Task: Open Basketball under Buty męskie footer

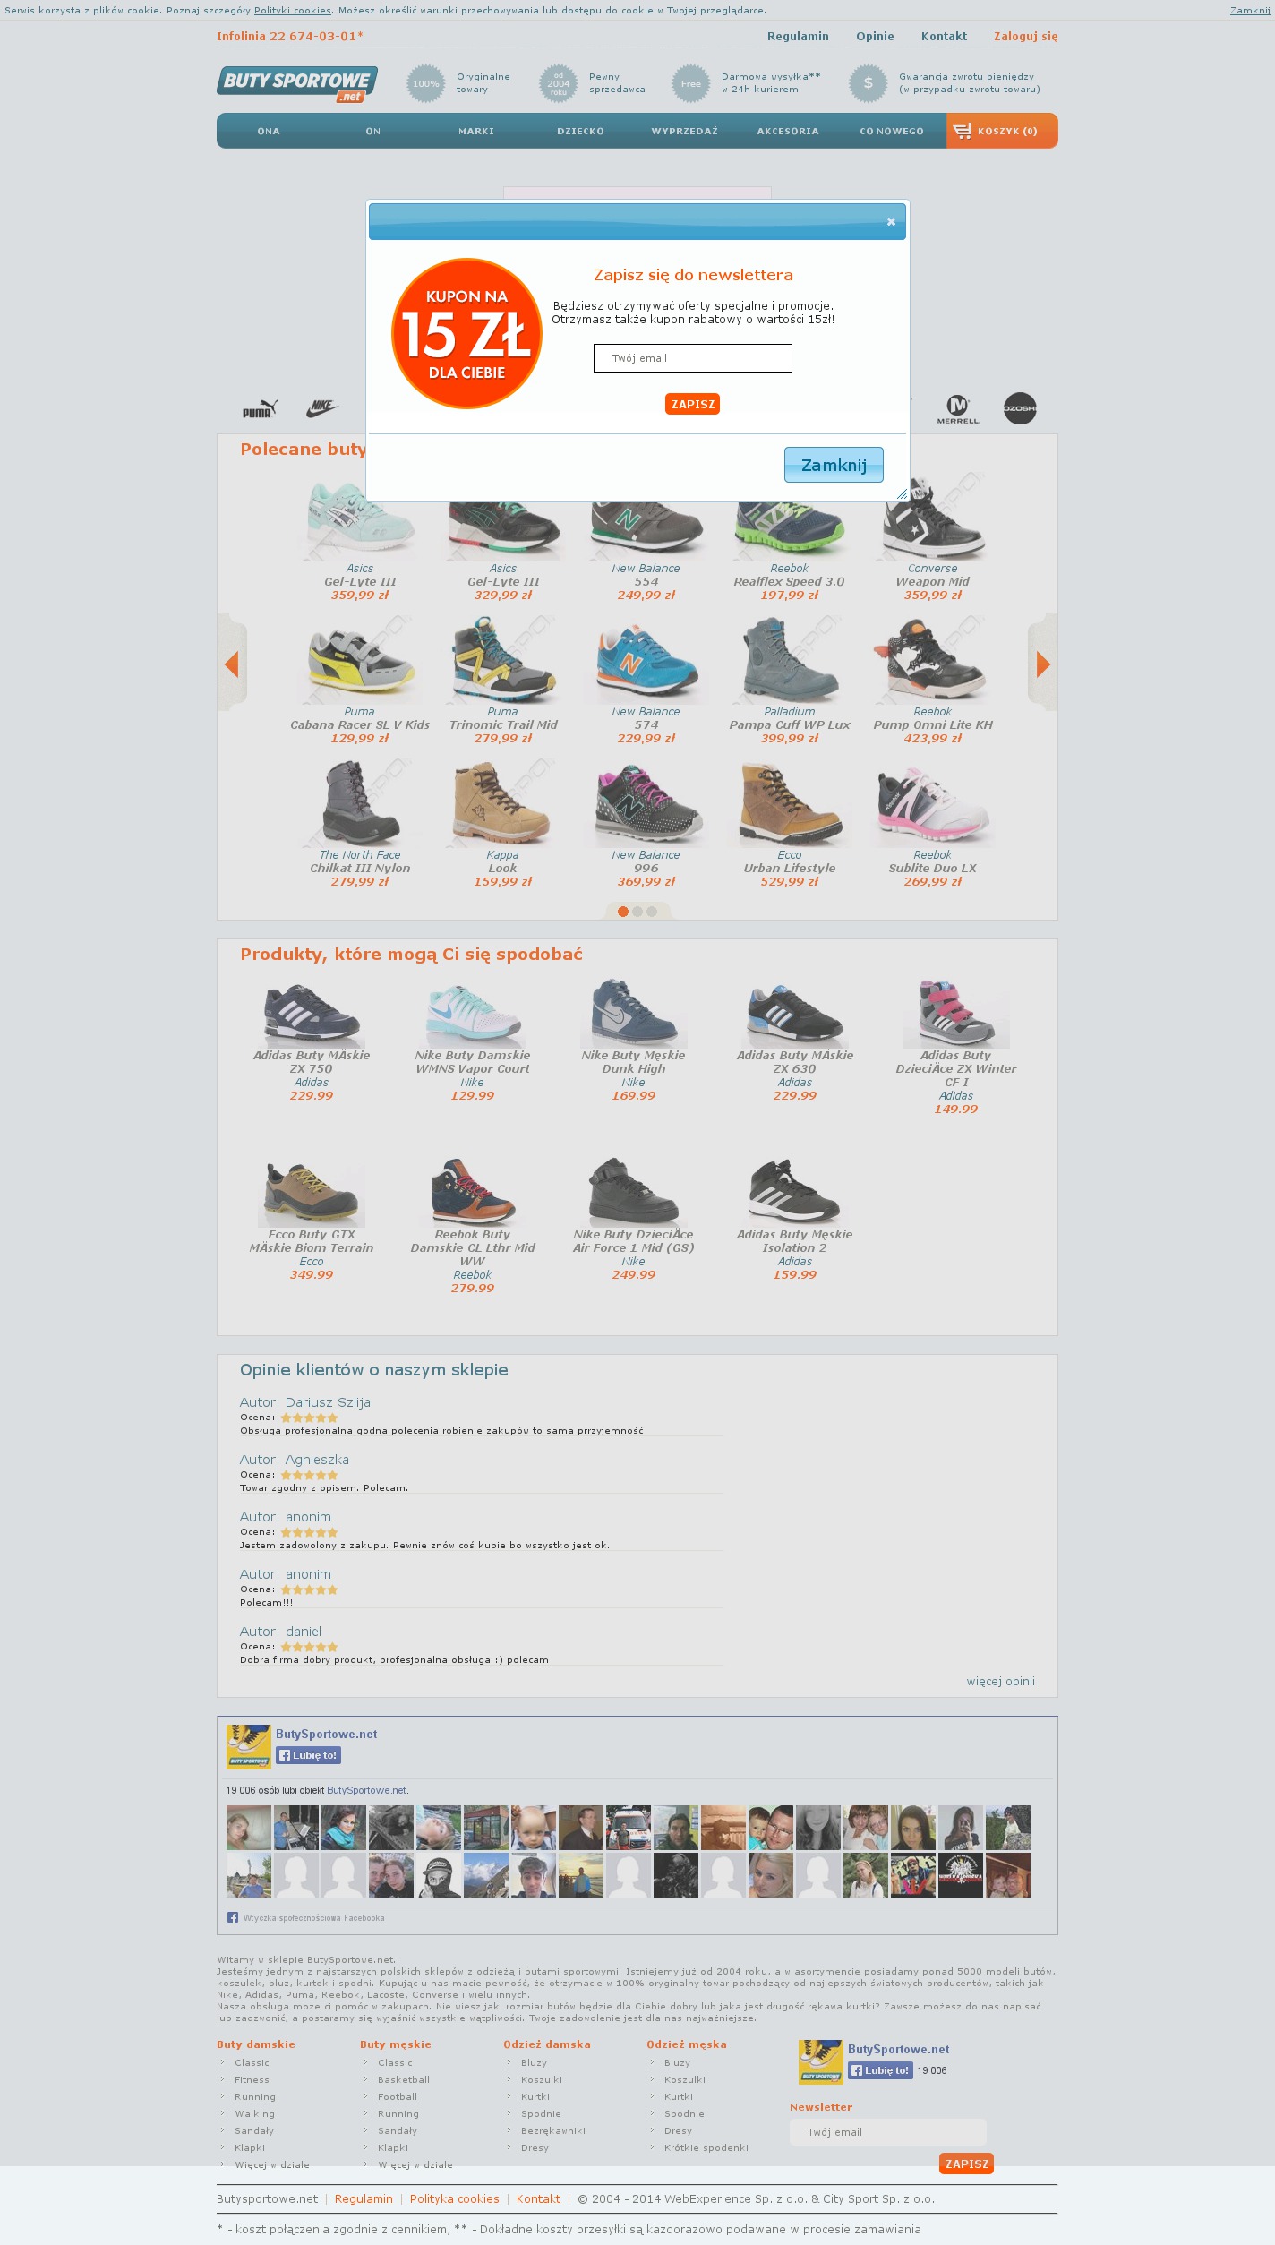Action: [404, 2079]
